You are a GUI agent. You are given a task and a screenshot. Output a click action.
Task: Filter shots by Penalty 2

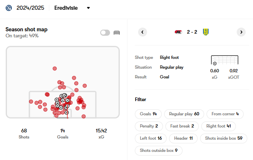coord(149,126)
